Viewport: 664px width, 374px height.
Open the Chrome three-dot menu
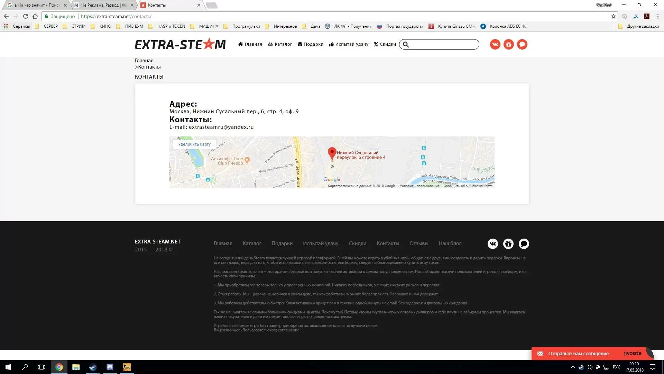click(x=657, y=16)
